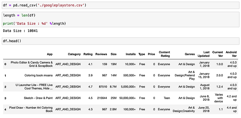The image size is (241, 118).
Task: Select the 'Coloring book moana' cell
Action: [x=39, y=75]
